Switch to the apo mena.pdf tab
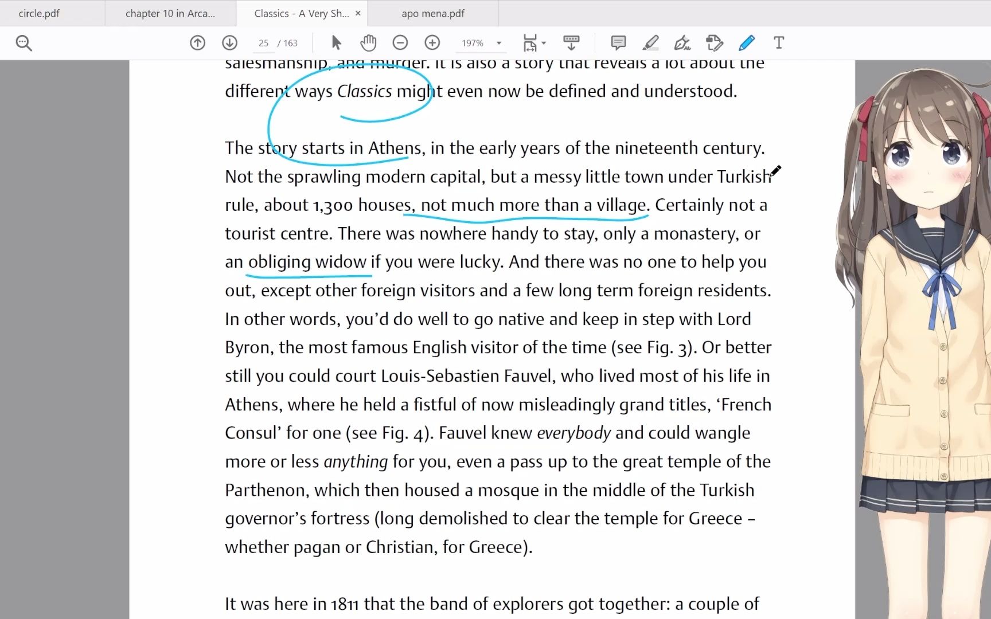The width and height of the screenshot is (991, 619). pos(433,13)
